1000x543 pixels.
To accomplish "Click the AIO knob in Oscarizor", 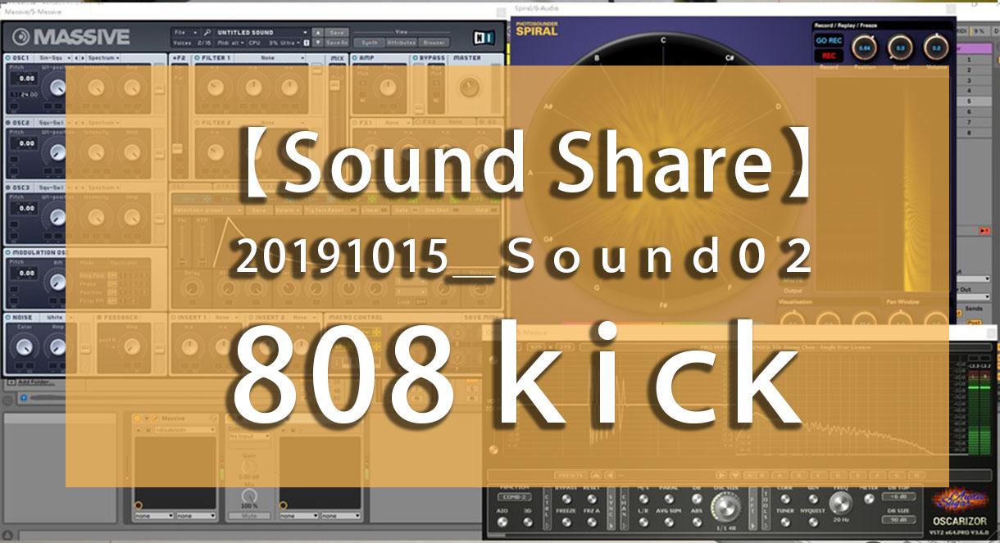I will (502, 523).
